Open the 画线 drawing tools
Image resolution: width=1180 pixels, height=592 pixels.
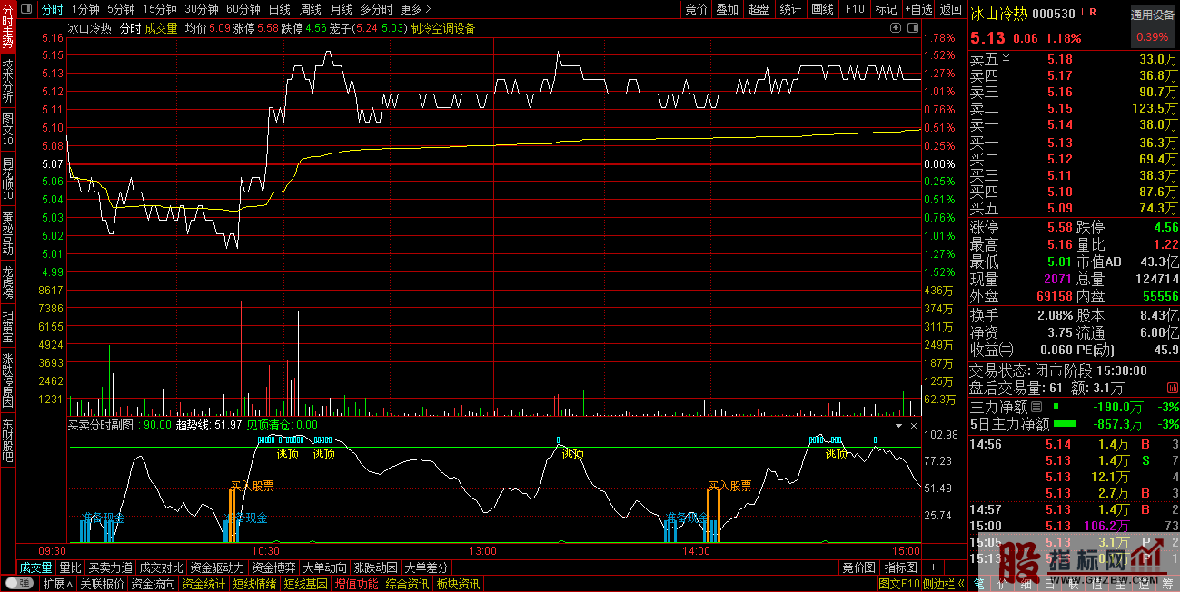click(x=822, y=9)
